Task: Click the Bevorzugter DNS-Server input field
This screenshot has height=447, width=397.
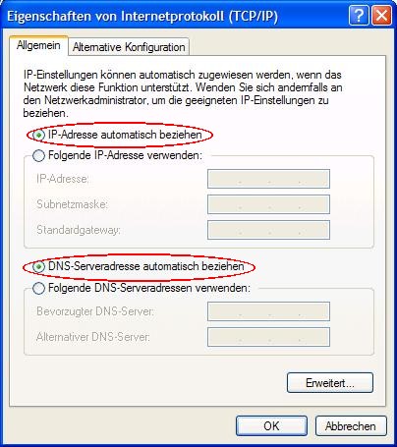Action: [268, 311]
